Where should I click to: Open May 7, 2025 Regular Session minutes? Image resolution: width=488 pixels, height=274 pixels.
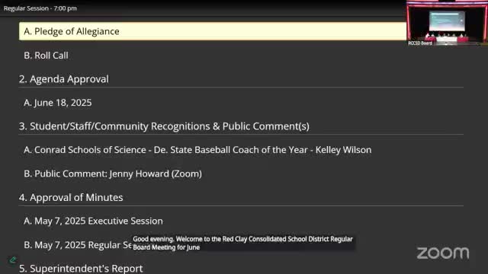click(x=78, y=245)
